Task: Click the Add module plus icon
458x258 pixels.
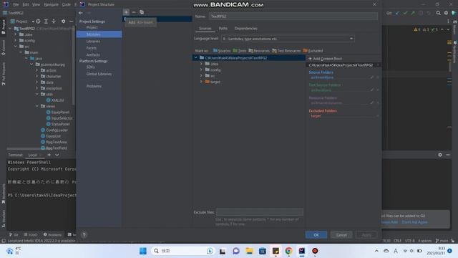Action: pos(126,12)
